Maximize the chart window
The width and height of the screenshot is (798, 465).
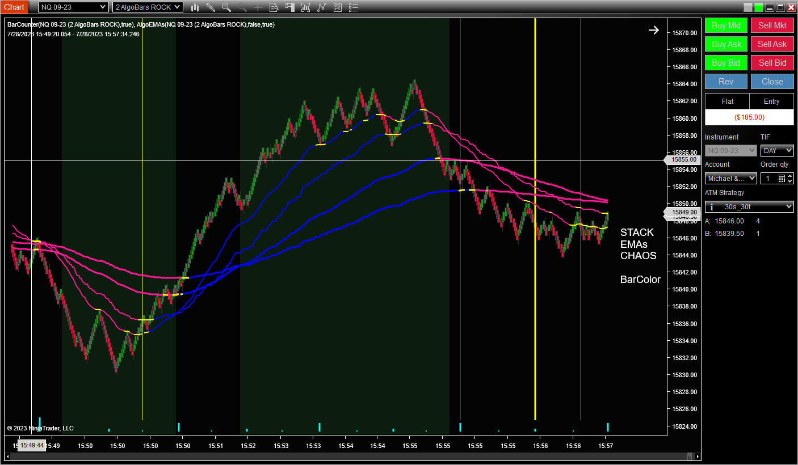point(780,7)
